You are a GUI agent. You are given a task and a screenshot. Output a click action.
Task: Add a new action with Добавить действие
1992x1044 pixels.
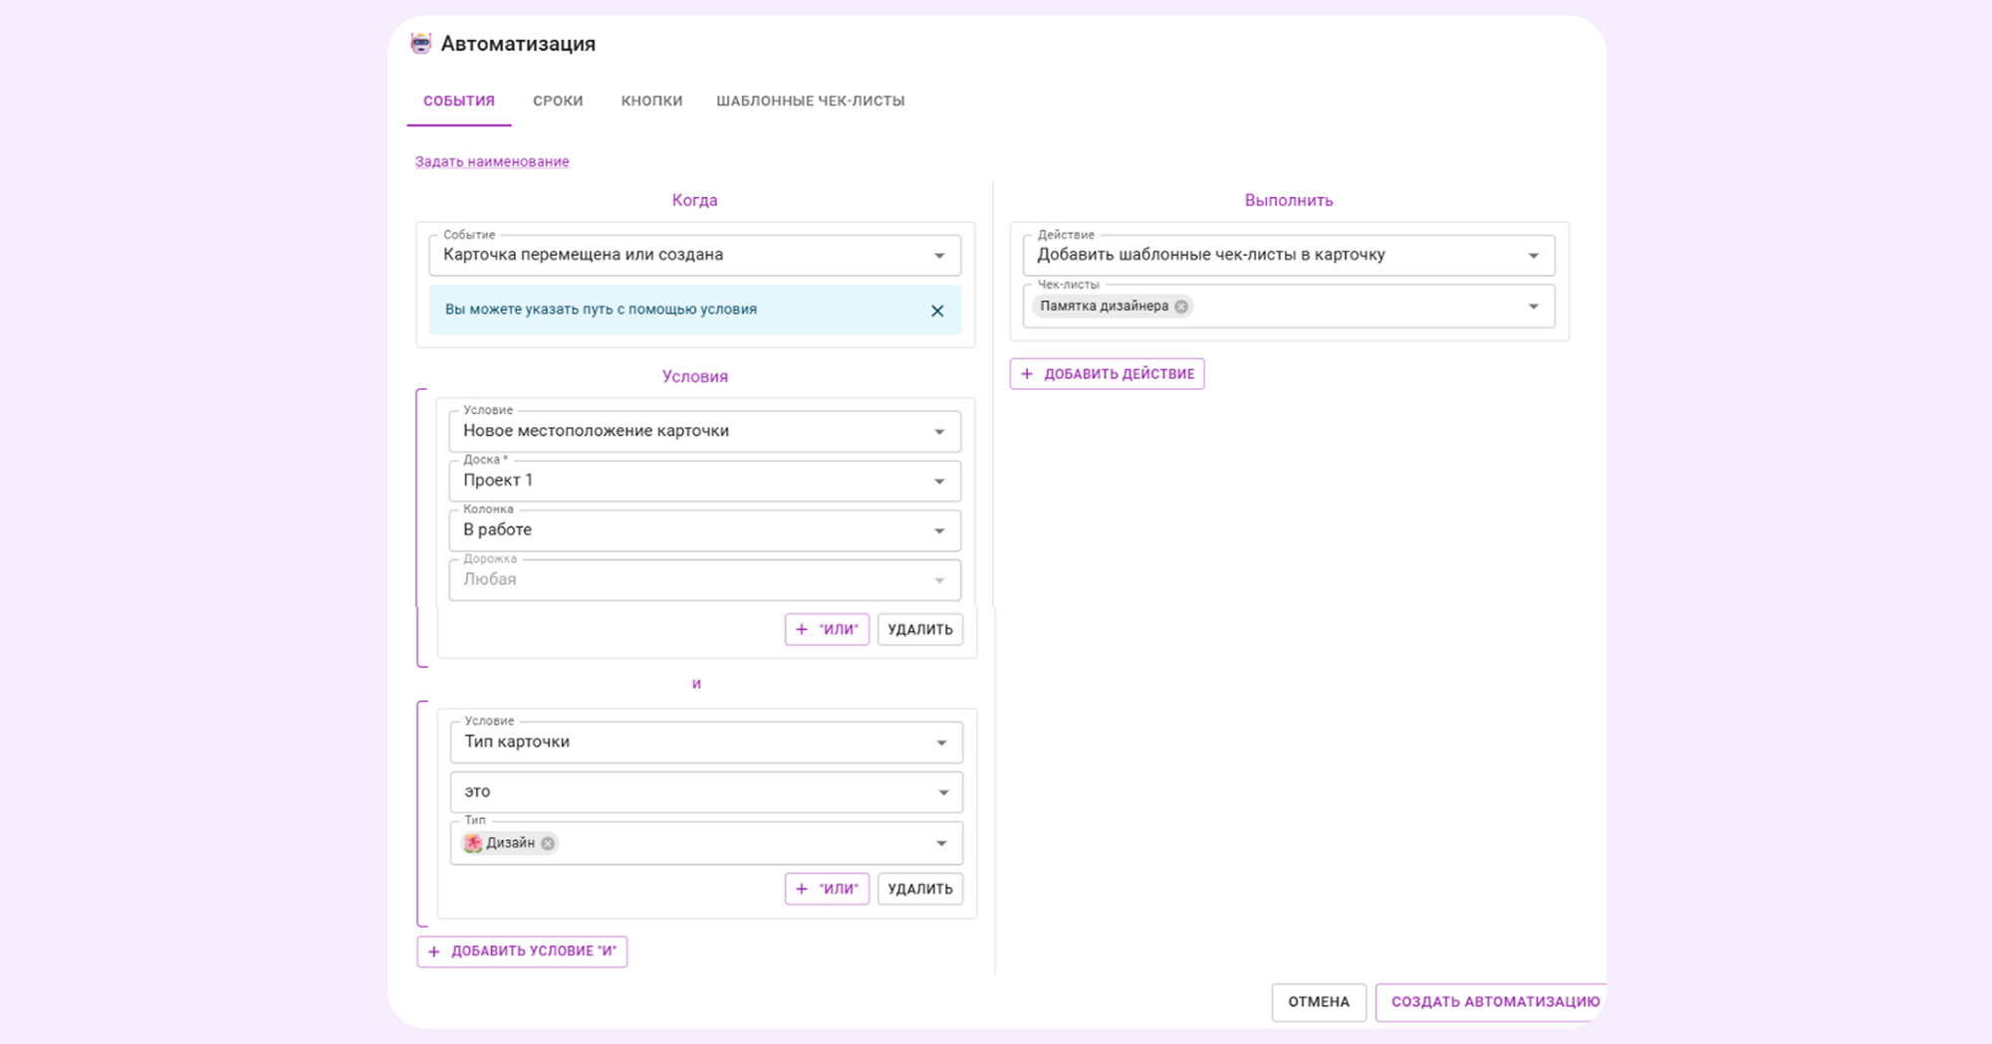coord(1107,374)
